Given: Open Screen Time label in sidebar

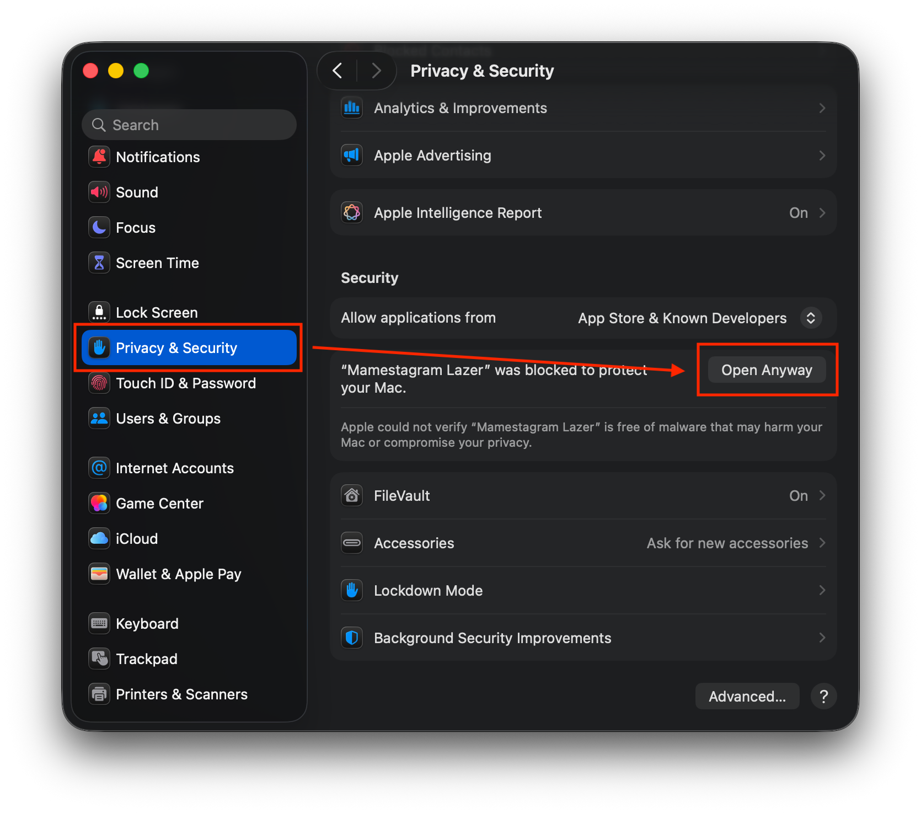Looking at the screenshot, I should tap(157, 263).
